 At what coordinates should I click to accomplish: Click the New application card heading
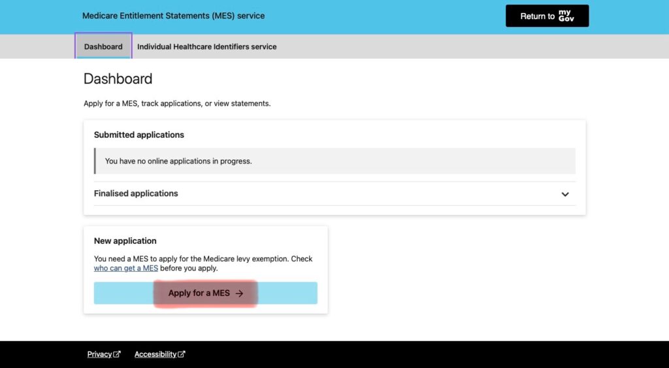[125, 241]
